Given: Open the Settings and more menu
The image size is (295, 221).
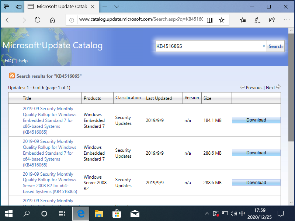Looking at the screenshot, I should click(x=287, y=20).
